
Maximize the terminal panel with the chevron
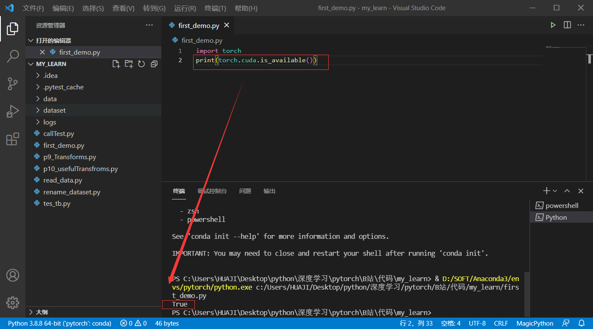click(x=567, y=191)
